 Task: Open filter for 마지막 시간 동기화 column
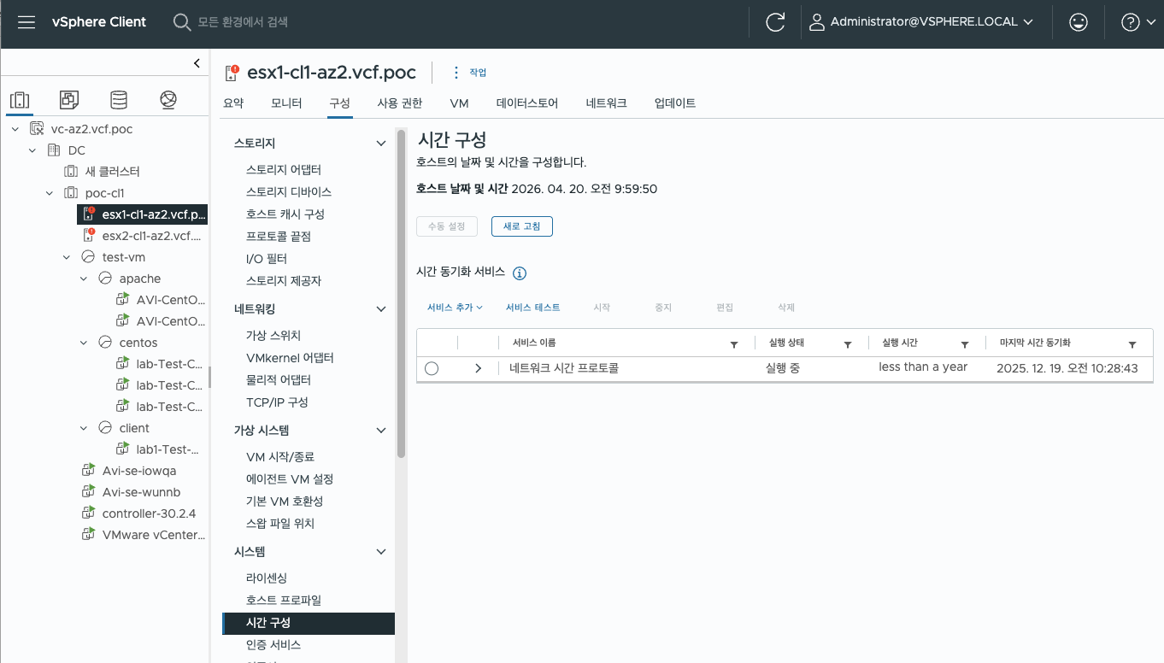(x=1132, y=344)
